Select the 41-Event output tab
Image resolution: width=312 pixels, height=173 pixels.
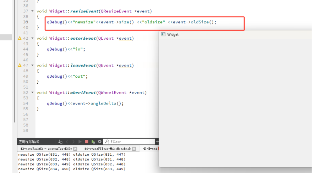click(x=150, y=149)
